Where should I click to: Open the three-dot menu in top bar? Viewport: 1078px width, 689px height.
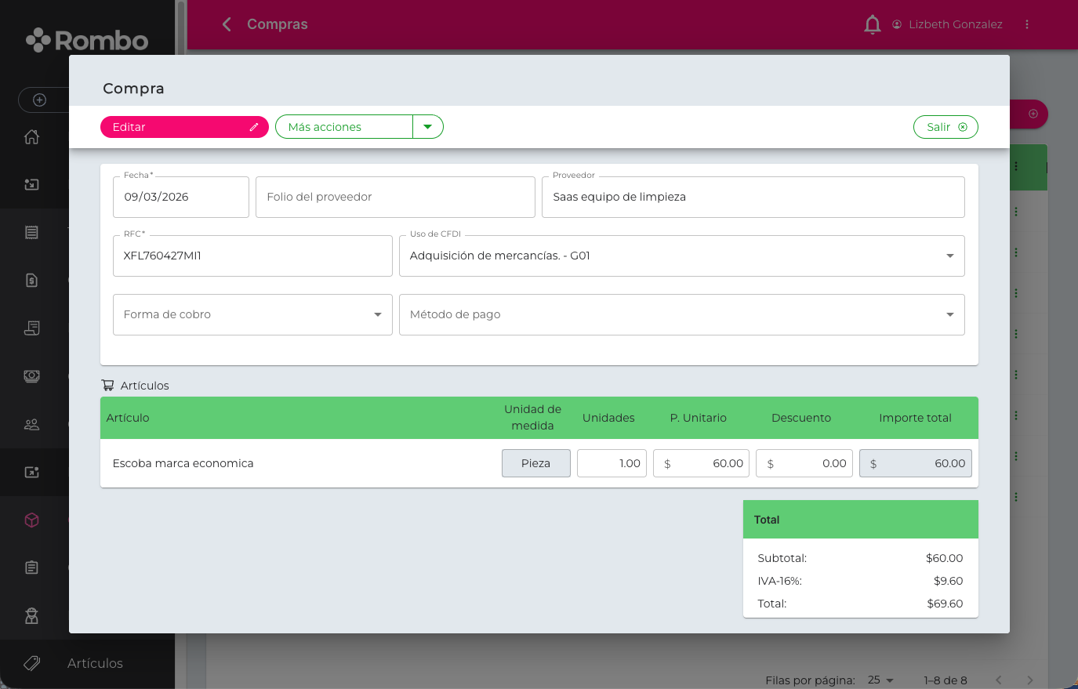coord(1026,24)
